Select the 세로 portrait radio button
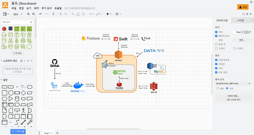This screenshot has width=254, height=135. pyautogui.click(x=218, y=88)
